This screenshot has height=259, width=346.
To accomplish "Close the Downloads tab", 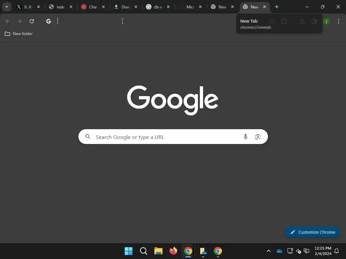I will click(x=136, y=7).
